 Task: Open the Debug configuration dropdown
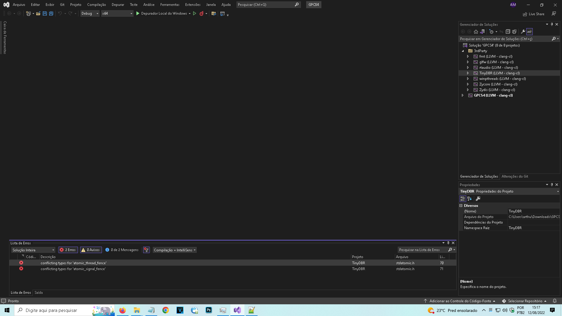(x=90, y=13)
